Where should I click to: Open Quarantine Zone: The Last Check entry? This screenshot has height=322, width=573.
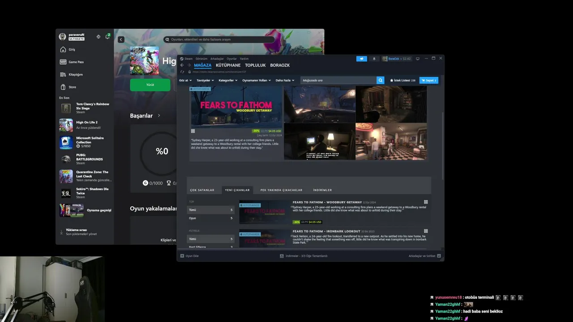click(85, 176)
